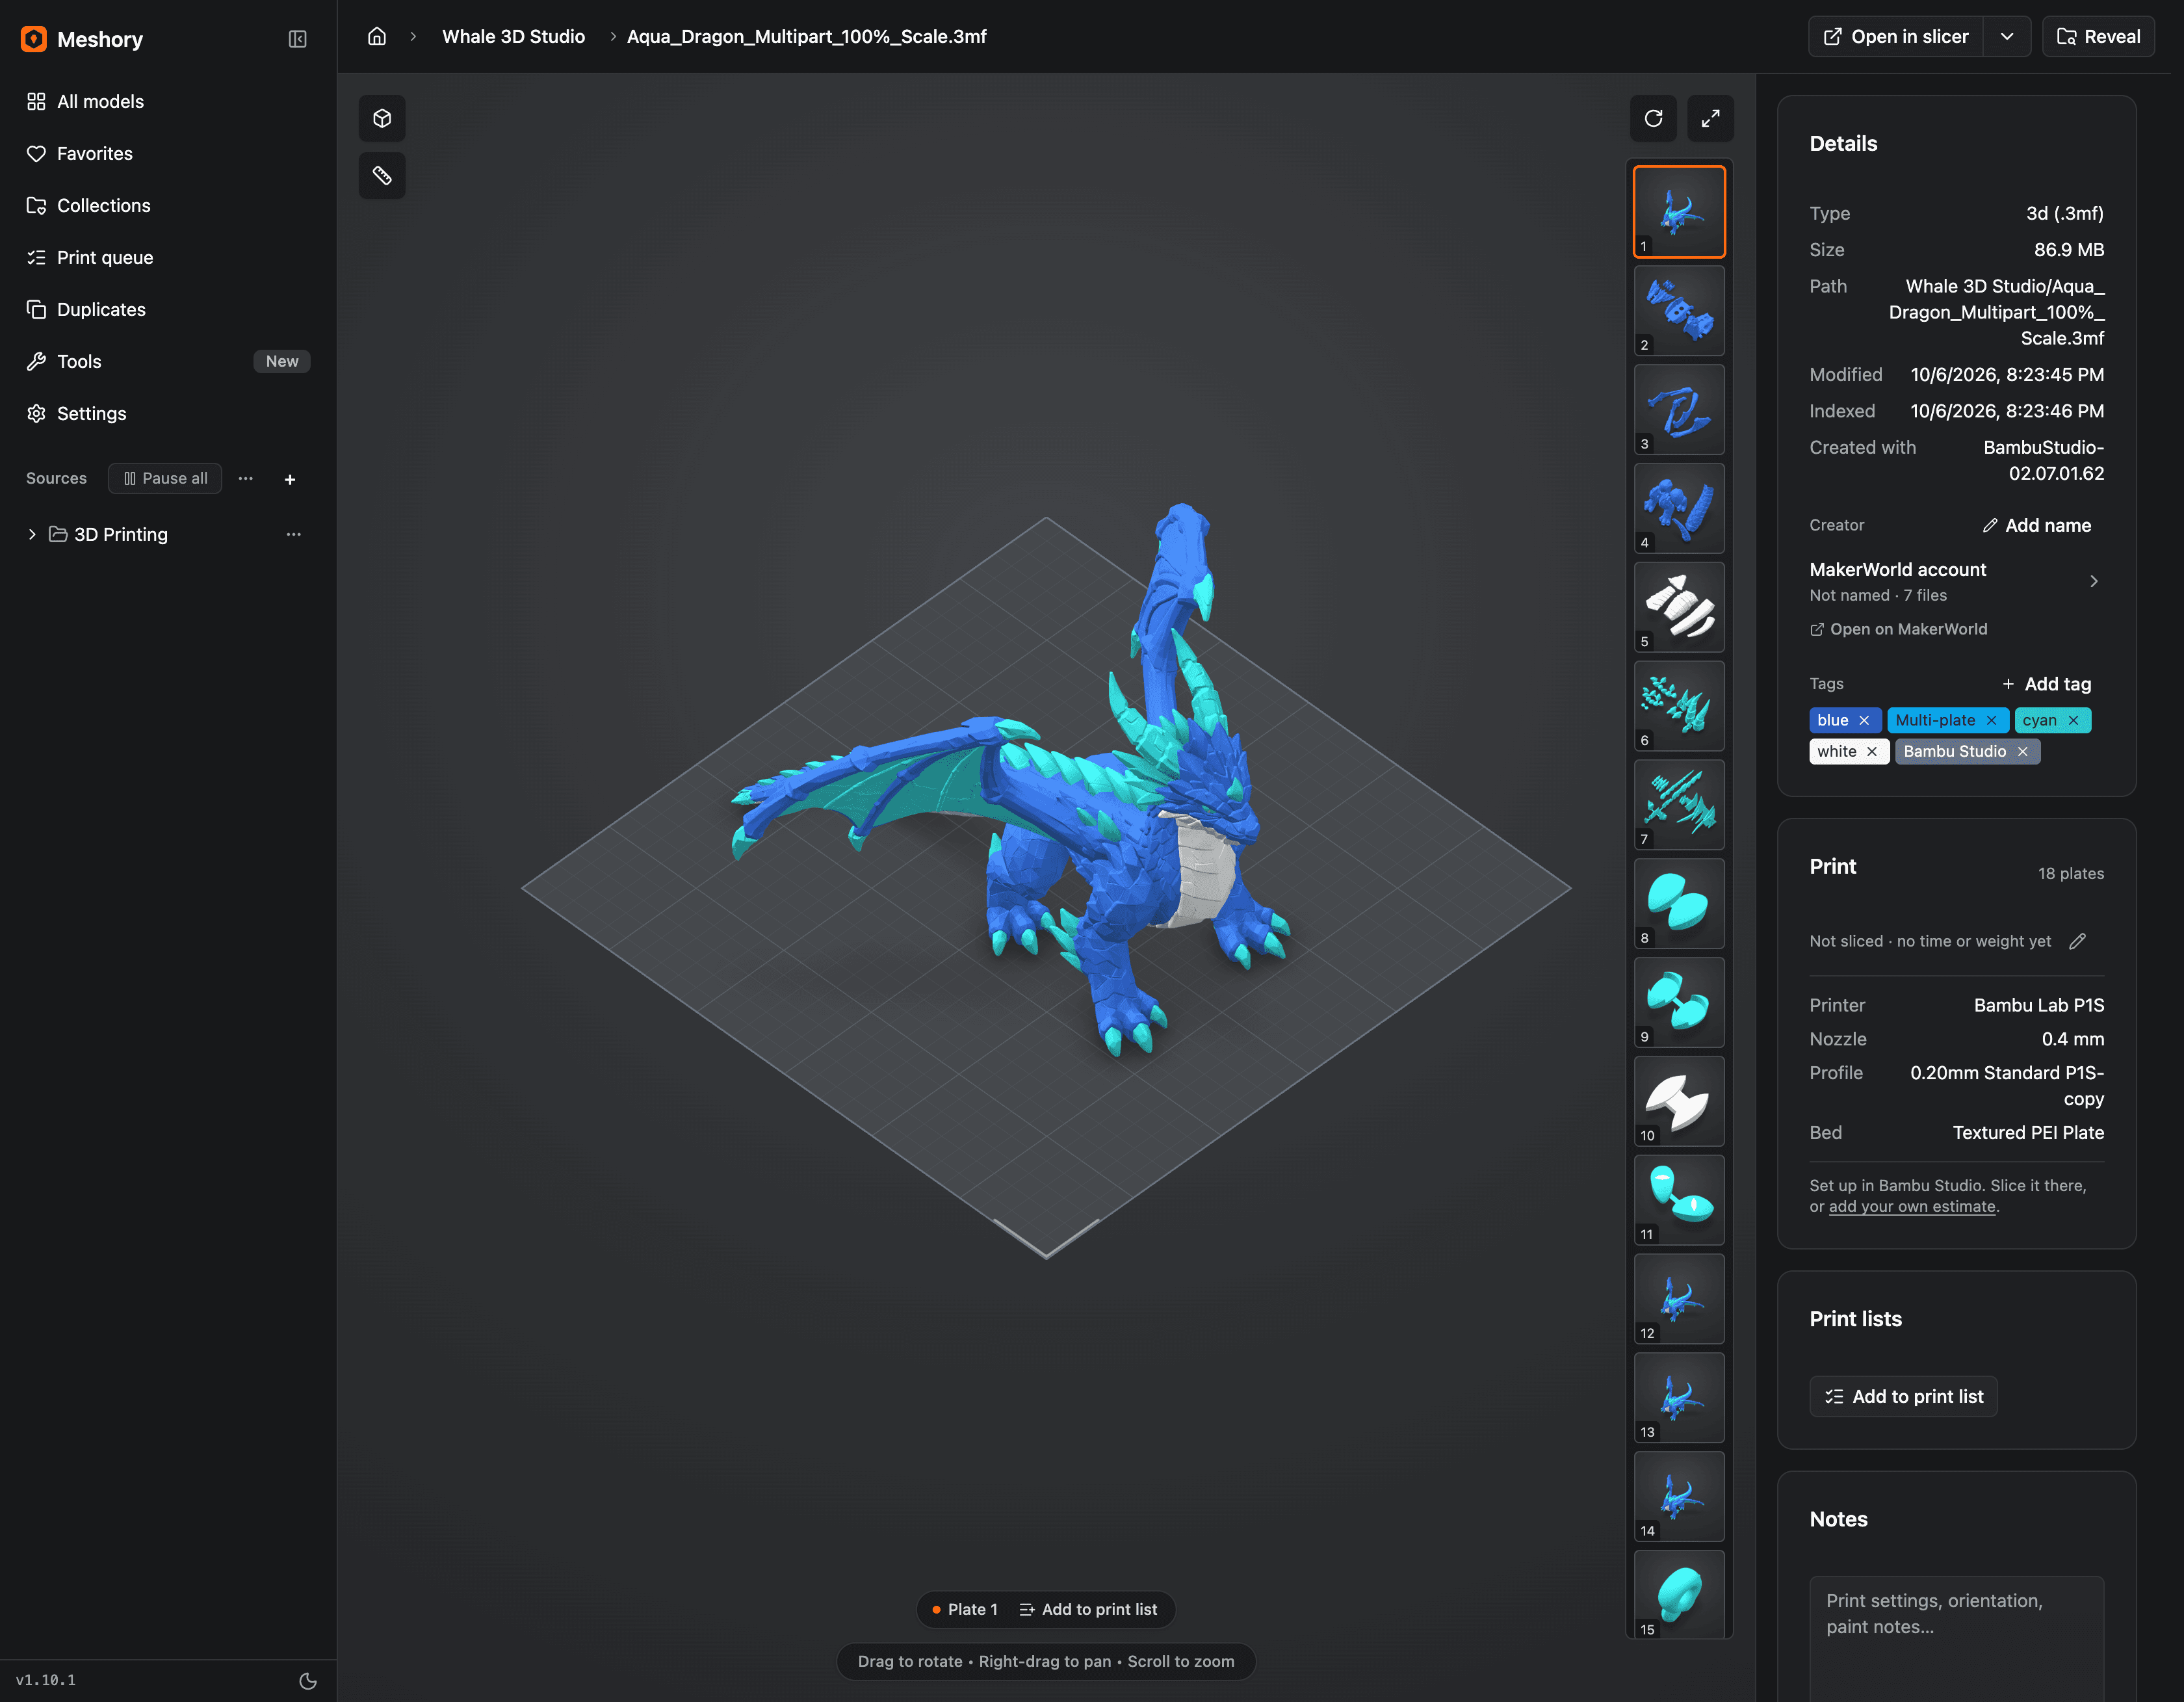Toggle dark mode moon icon
The height and width of the screenshot is (1702, 2184).
point(308,1681)
